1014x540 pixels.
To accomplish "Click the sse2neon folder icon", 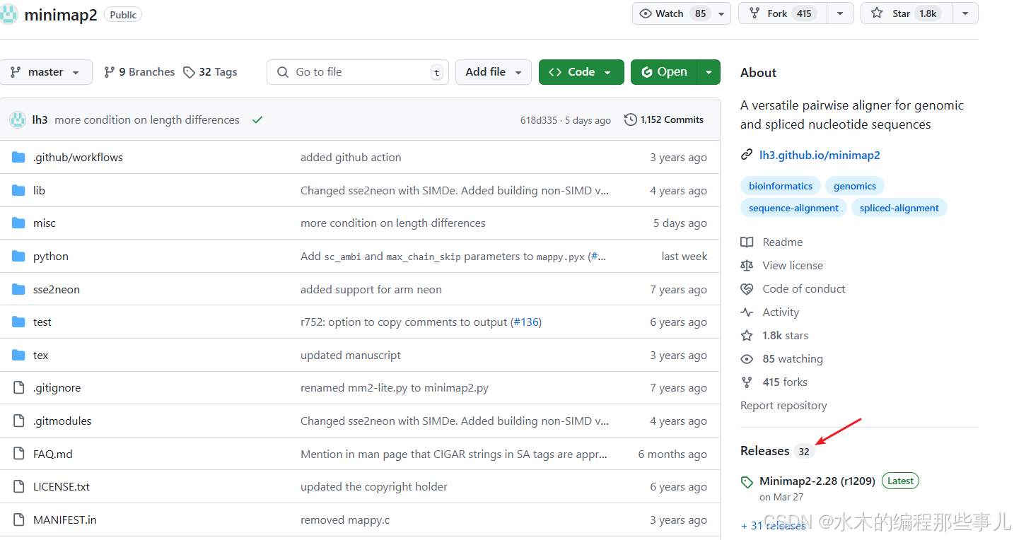I will (x=19, y=289).
